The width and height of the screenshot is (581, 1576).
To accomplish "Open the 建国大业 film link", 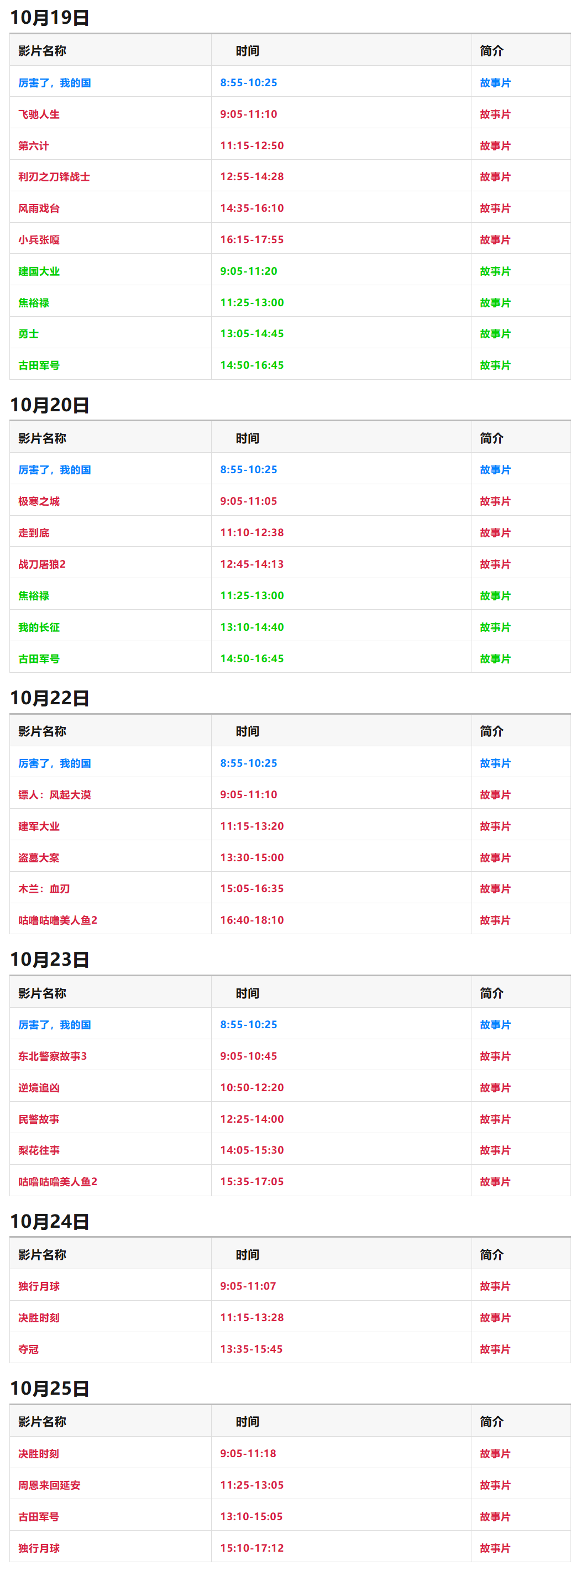I will [39, 271].
